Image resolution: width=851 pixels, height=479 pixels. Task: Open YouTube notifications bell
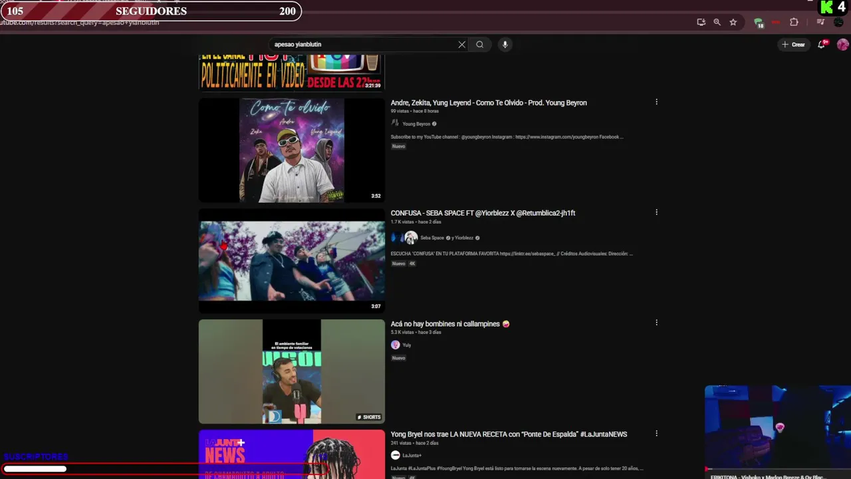click(x=822, y=45)
